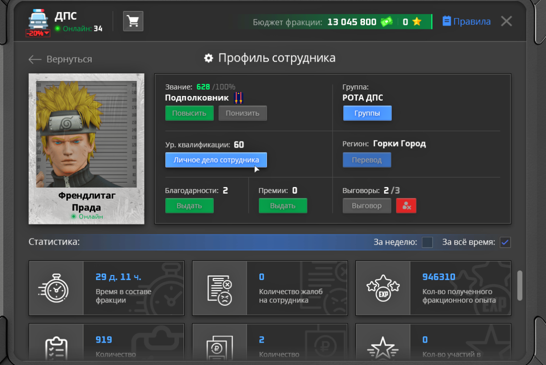Click the gear icon by Профиль сотрудника
The image size is (546, 365).
[x=208, y=58]
